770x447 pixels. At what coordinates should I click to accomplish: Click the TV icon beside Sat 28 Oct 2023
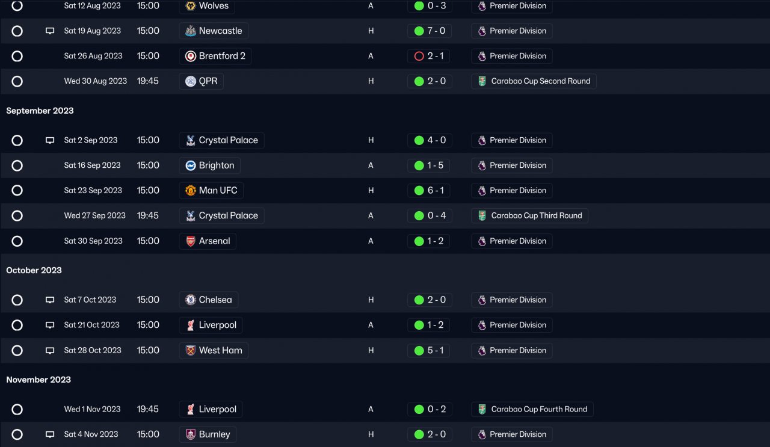coord(50,350)
